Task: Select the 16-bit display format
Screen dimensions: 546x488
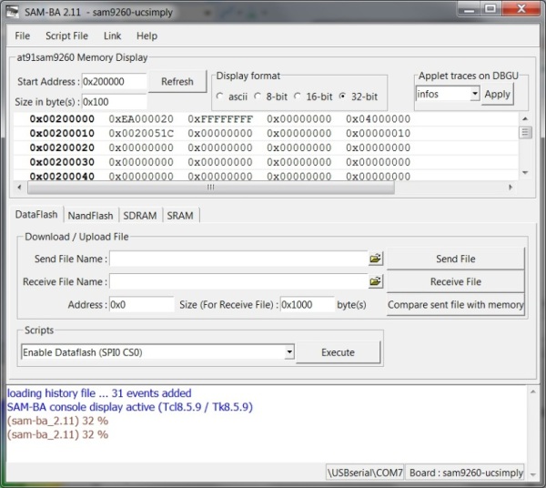Action: (x=297, y=97)
